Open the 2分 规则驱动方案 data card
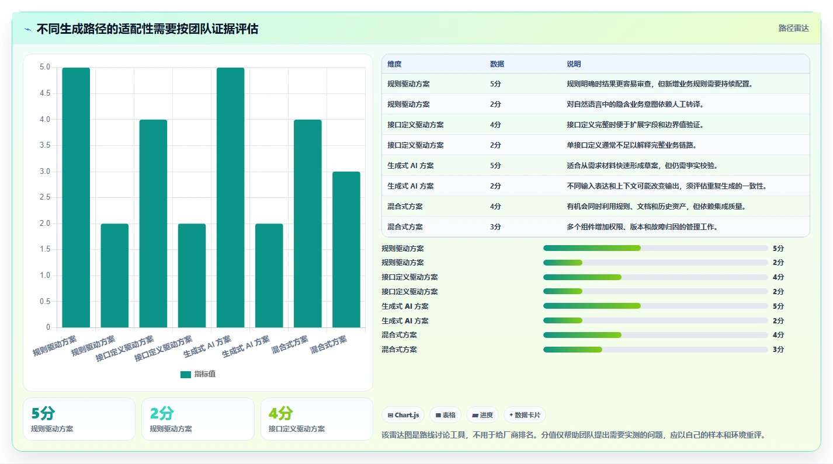This screenshot has height=464, width=833. [x=198, y=419]
